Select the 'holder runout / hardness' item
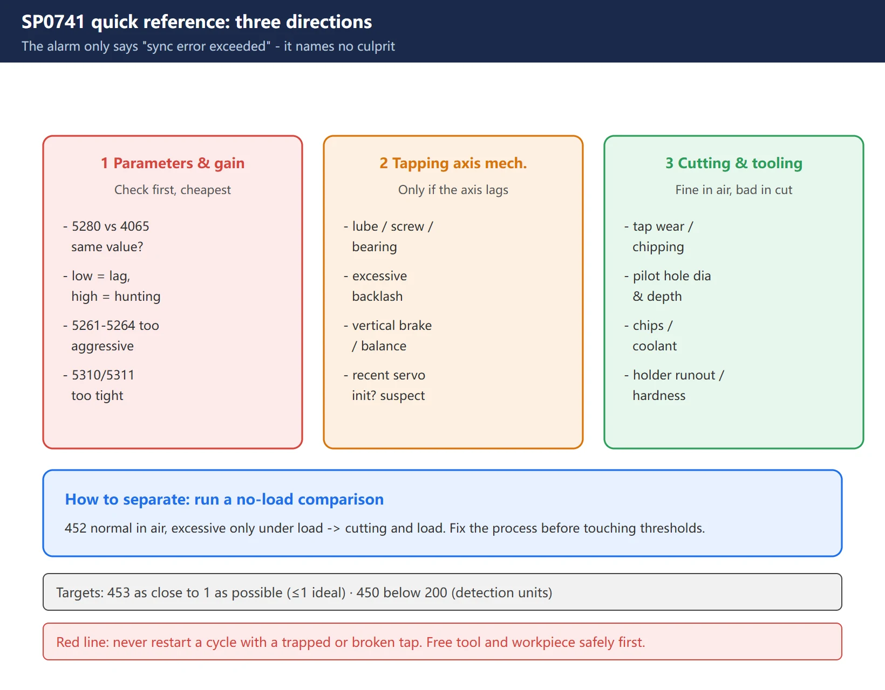This screenshot has width=885, height=690. pos(675,385)
